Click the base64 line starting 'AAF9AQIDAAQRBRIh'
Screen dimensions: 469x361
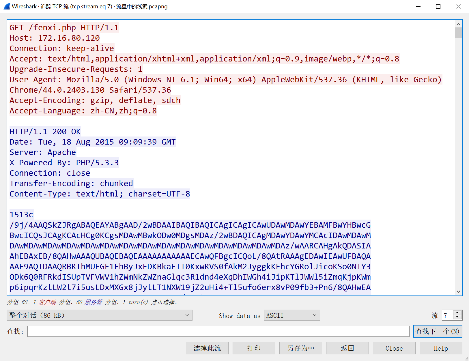pos(190,267)
